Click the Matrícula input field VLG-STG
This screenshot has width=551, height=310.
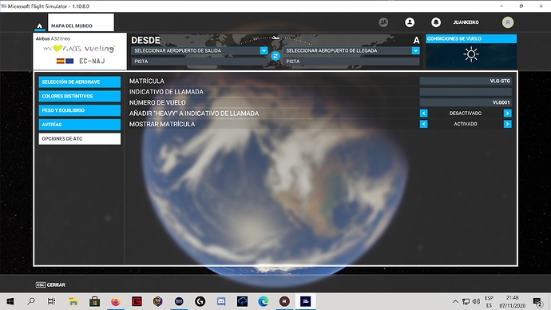[466, 81]
